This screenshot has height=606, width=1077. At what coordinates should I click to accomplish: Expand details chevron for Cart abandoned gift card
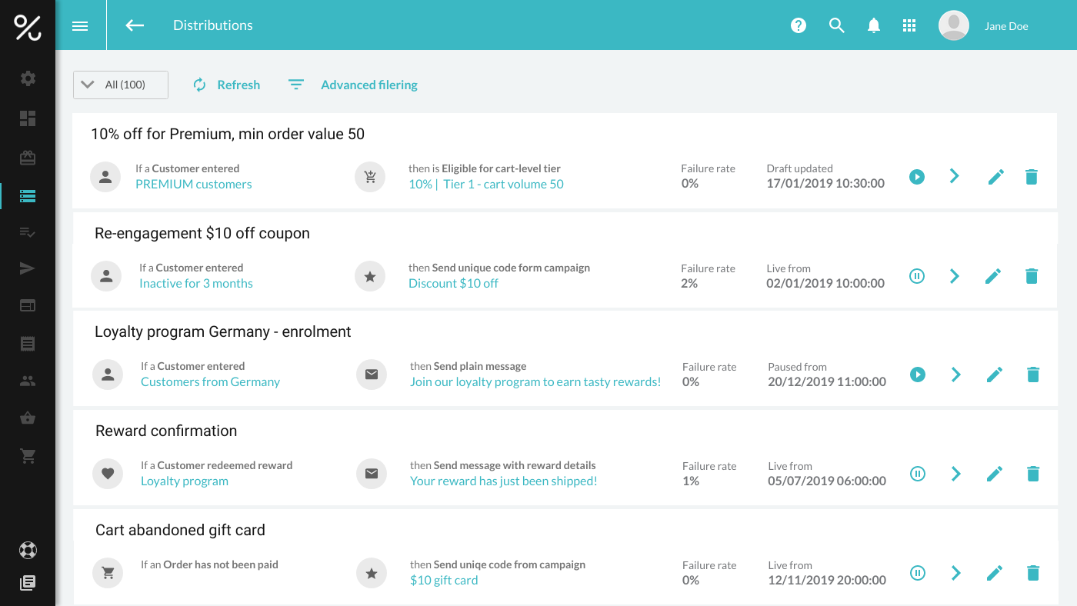tap(955, 573)
